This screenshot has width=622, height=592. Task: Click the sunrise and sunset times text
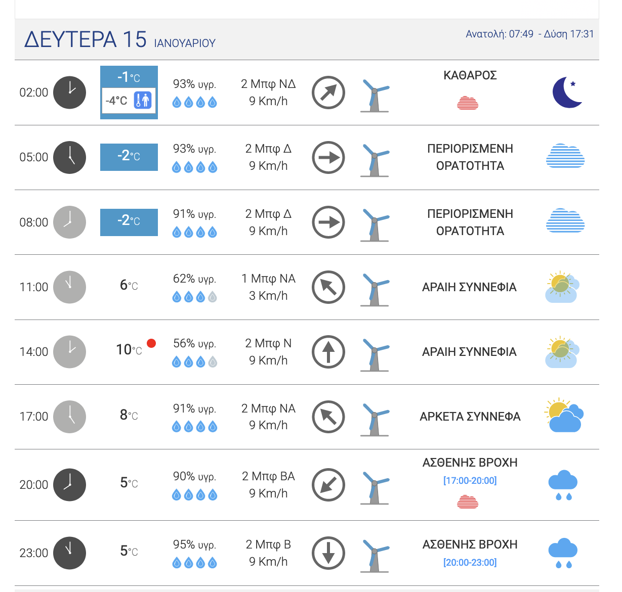[x=529, y=34]
